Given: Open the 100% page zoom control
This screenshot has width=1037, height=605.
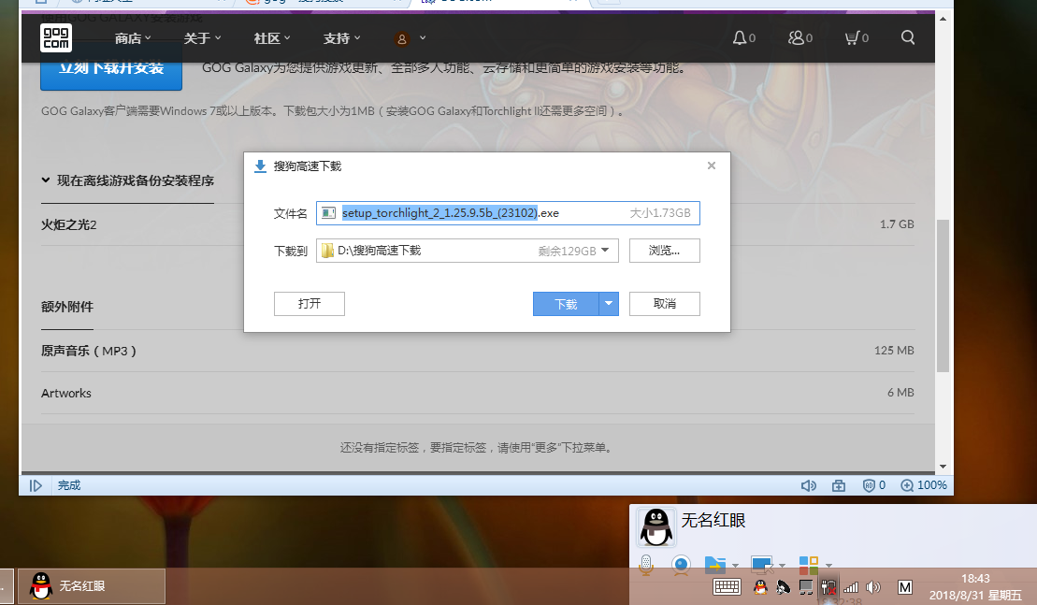Looking at the screenshot, I should pos(924,485).
